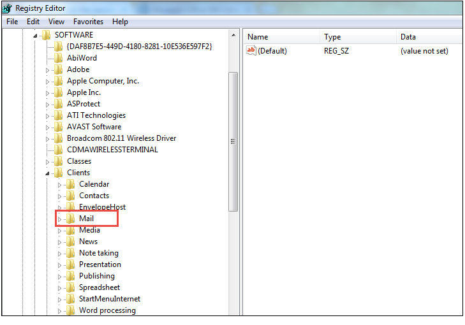This screenshot has height=325, width=465.
Task: Click the (Default) string value icon
Action: coord(251,50)
